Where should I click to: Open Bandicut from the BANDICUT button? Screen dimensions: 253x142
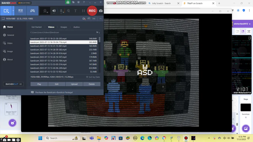[13, 84]
